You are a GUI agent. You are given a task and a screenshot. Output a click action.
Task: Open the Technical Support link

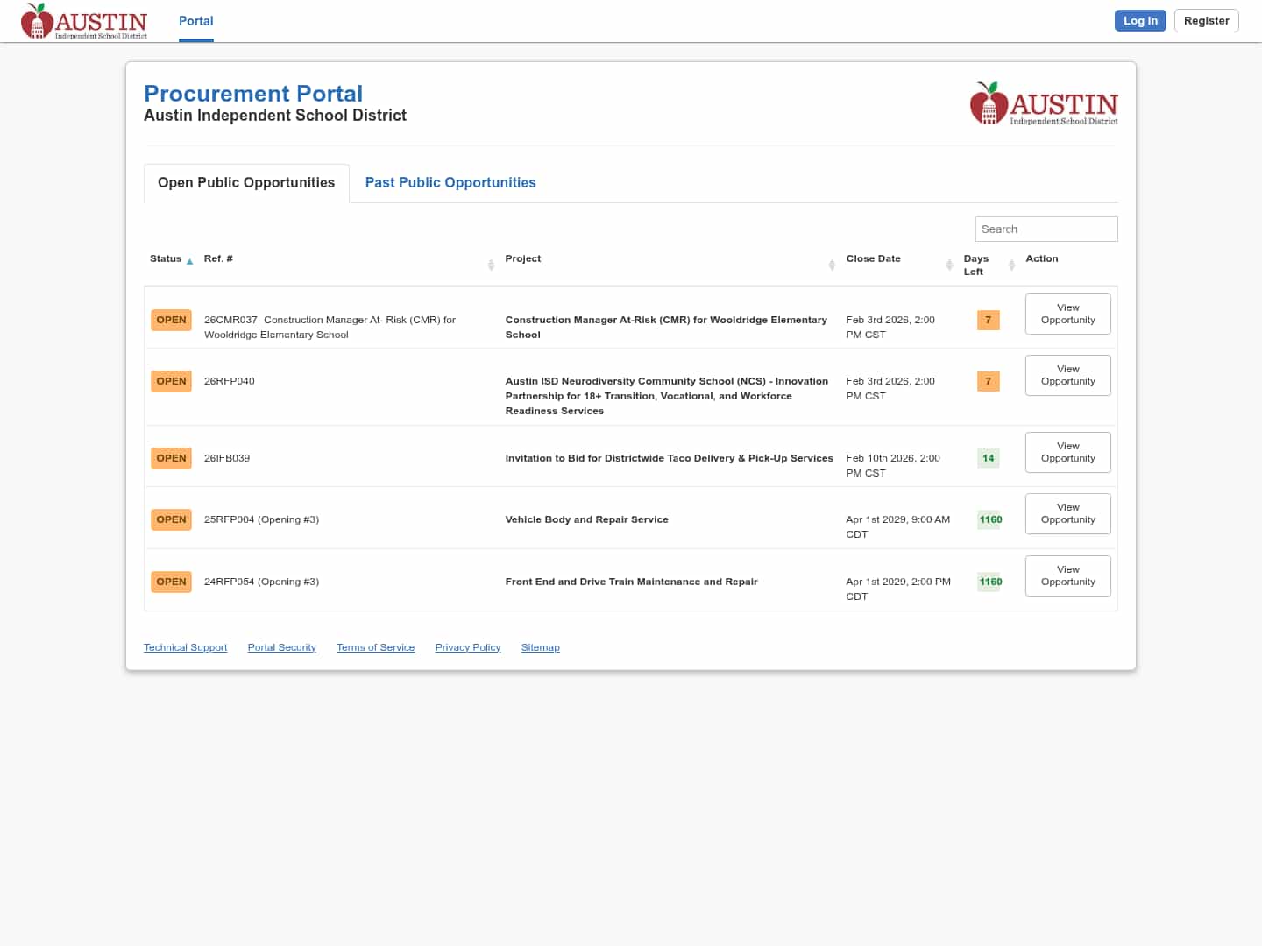point(185,648)
